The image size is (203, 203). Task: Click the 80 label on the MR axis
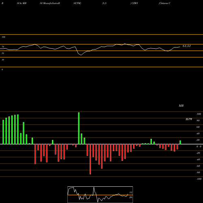point(198,121)
